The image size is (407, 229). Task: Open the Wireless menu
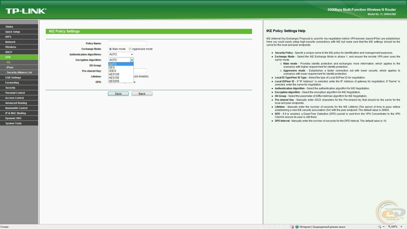coord(19,47)
